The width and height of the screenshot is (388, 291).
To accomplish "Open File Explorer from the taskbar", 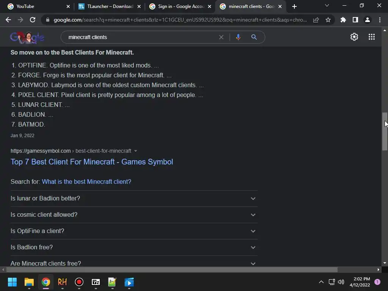I will [x=29, y=282].
